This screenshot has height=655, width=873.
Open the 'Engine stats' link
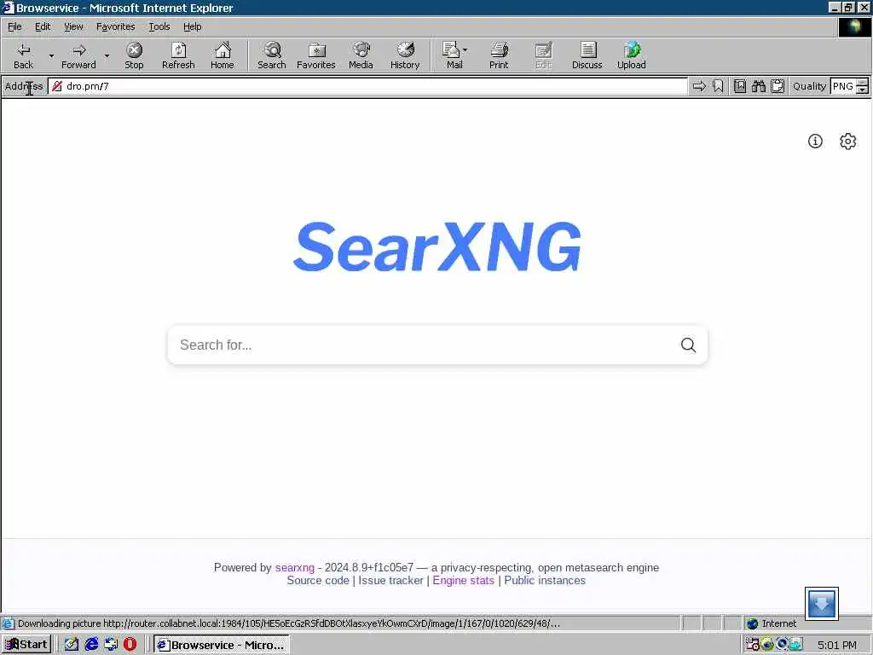click(x=463, y=580)
